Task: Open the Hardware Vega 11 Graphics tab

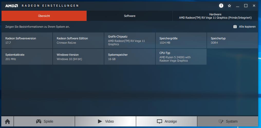Action: 215,16
